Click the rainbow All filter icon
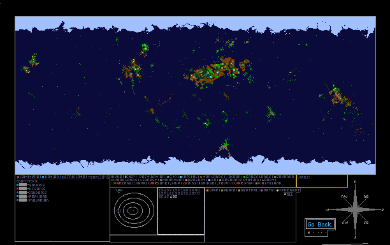 (x=285, y=195)
